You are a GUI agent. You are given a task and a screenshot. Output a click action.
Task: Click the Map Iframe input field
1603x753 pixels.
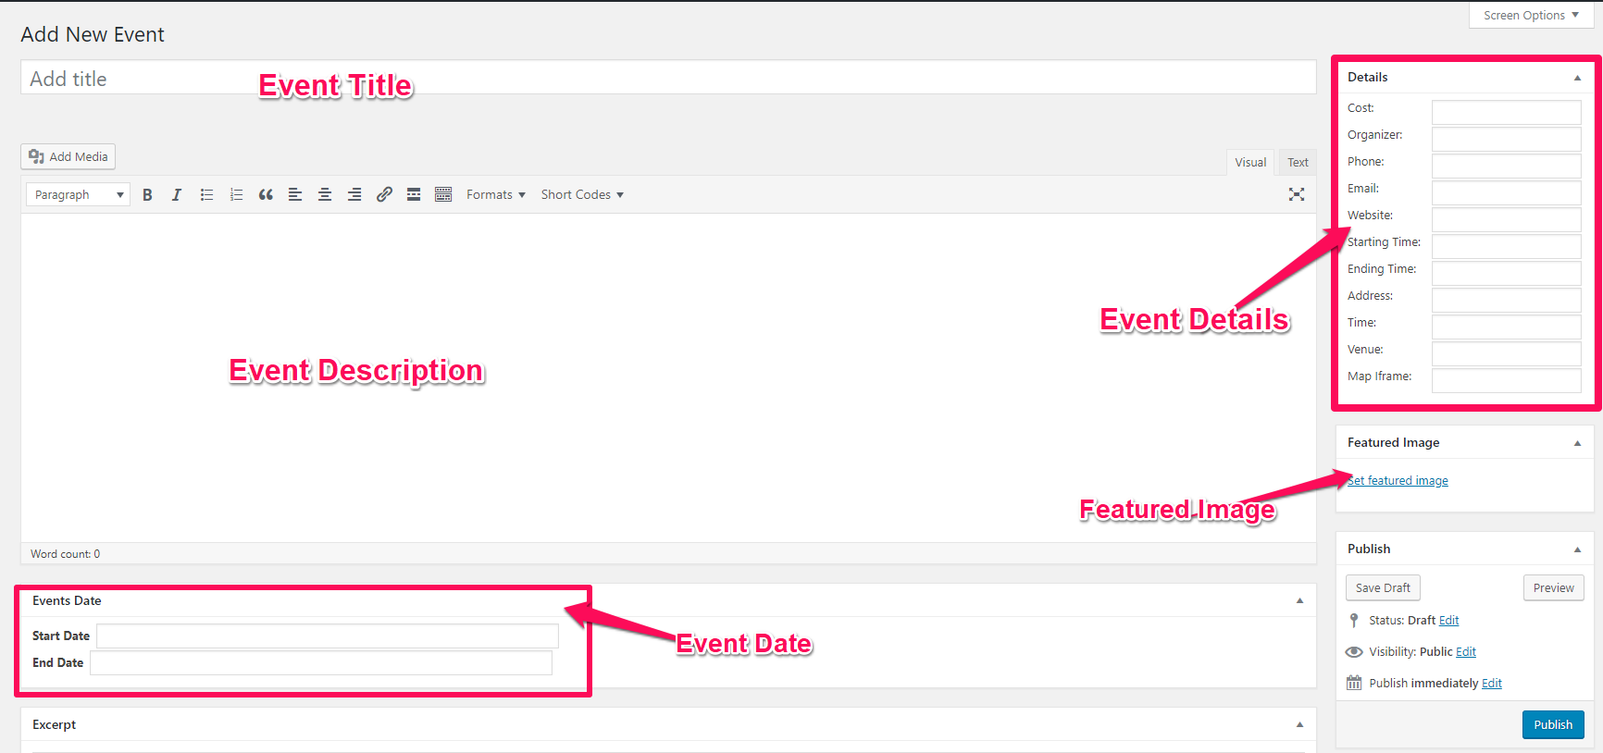point(1506,380)
